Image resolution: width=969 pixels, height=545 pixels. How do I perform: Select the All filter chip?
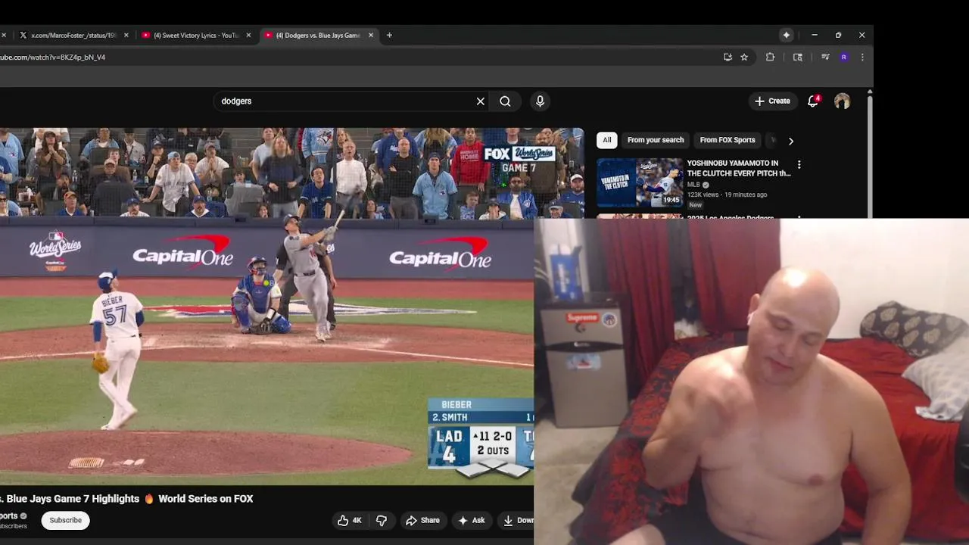coord(606,140)
